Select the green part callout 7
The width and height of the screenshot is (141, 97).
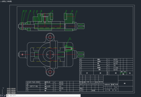tap(34, 11)
